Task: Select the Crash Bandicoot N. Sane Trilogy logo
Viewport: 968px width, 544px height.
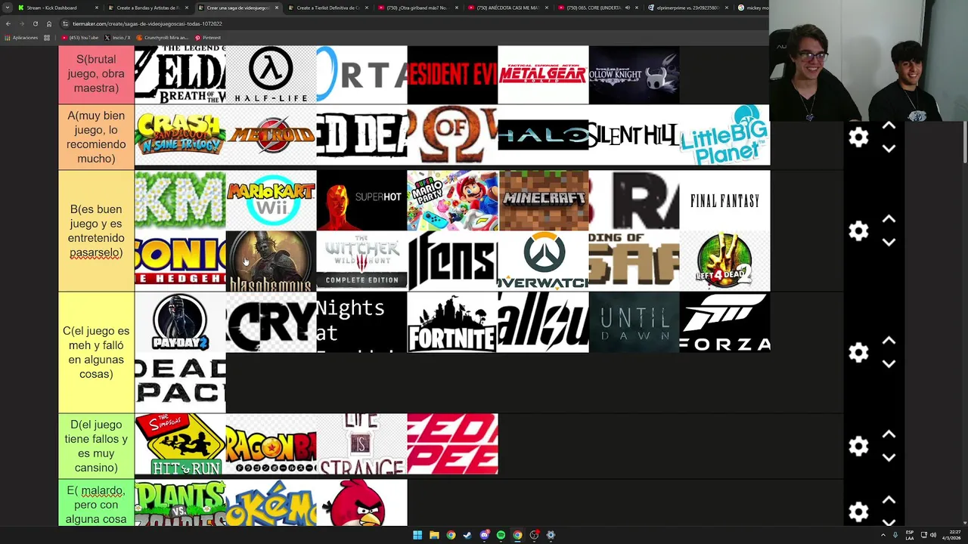Action: click(x=180, y=135)
